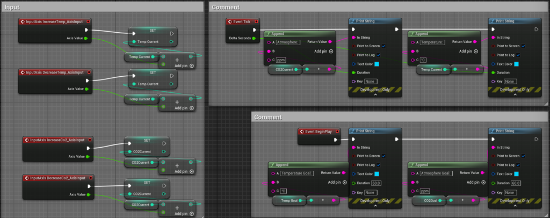Click Axis Value pin on InputAxis DecreaseCo2_AxisInput
Viewport: 550px width, 218px height.
coord(87,194)
